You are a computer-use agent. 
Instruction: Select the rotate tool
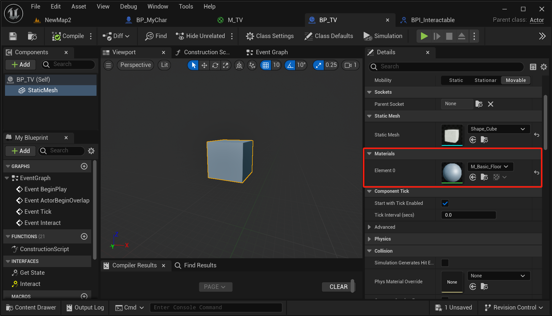tap(215, 65)
